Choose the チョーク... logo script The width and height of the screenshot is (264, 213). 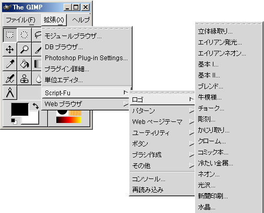pos(229,108)
